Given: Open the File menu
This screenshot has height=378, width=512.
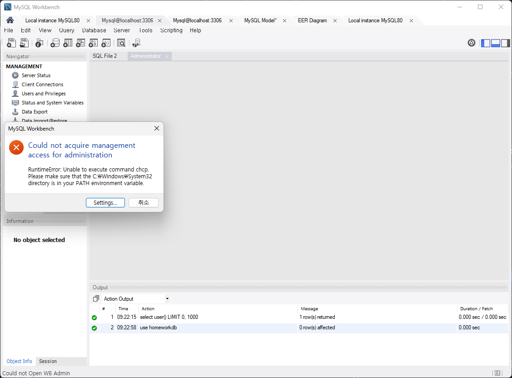Looking at the screenshot, I should pos(9,30).
